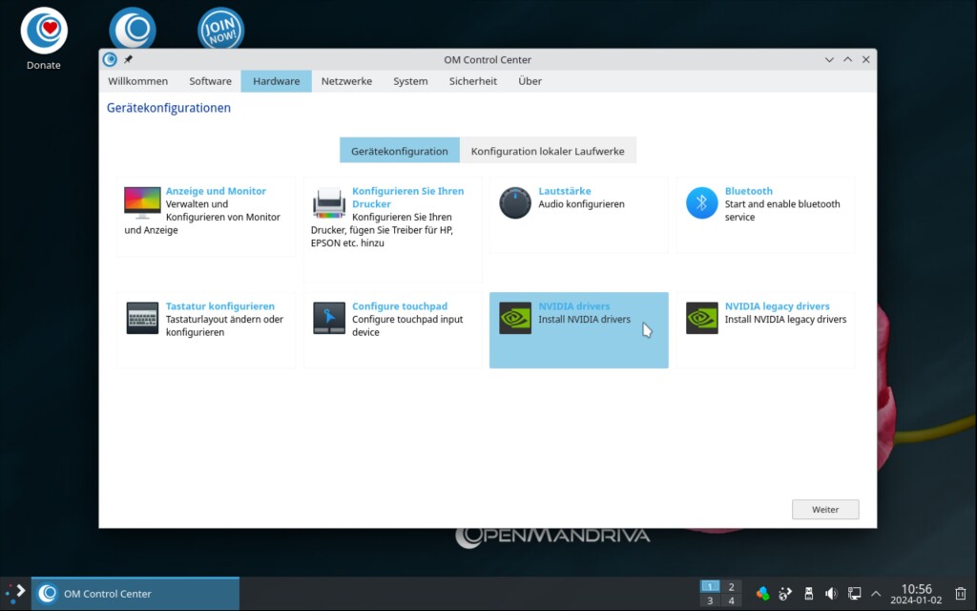Image resolution: width=977 pixels, height=611 pixels.
Task: Select the NVIDIA drivers installer
Action: [x=579, y=330]
